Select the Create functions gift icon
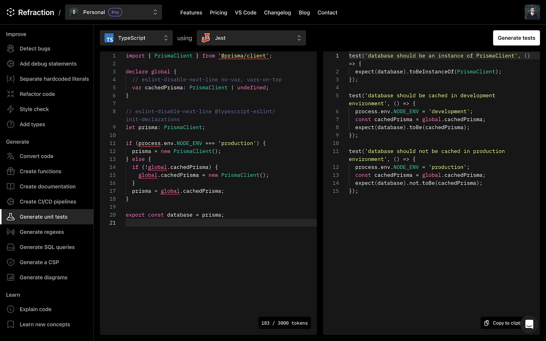Screen dimensions: 546x341 coord(10,171)
